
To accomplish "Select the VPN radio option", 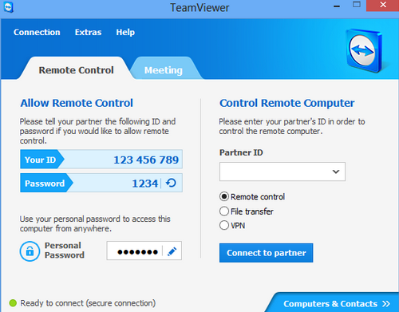I will 224,225.
